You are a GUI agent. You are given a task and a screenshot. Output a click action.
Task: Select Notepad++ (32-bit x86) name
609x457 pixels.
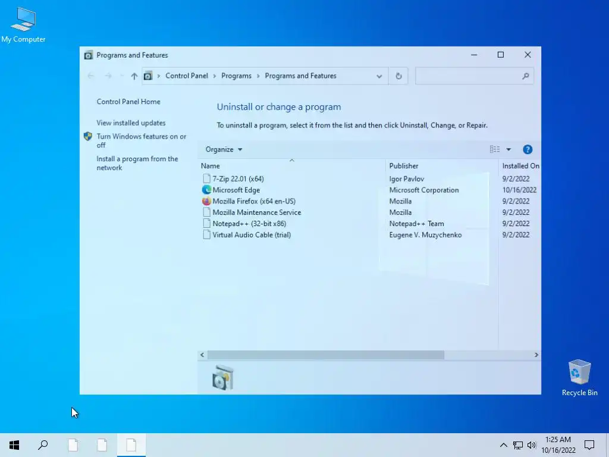[x=249, y=224]
